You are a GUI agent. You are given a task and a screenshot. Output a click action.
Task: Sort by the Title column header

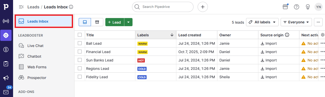90,35
